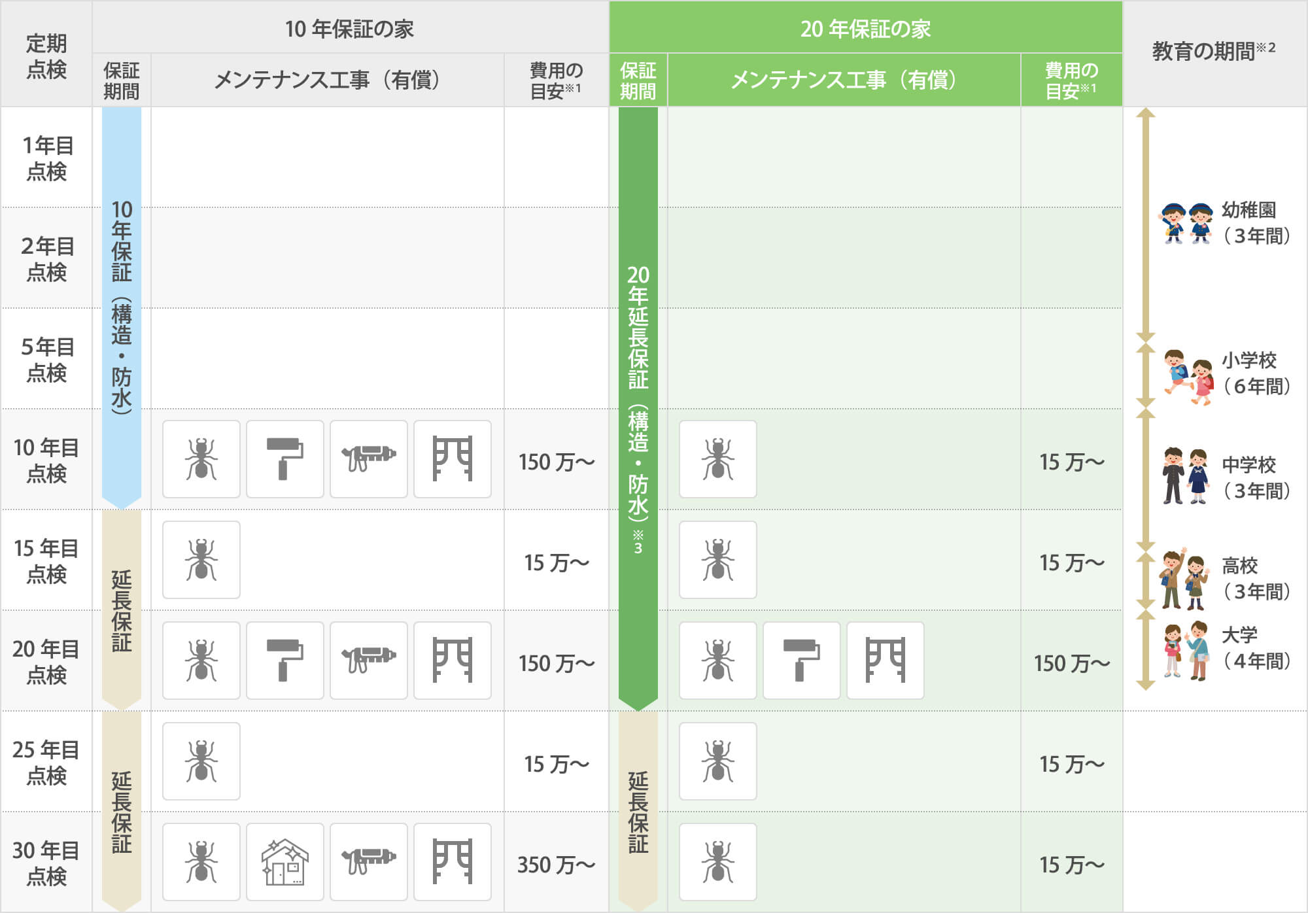Click the termite icon in 10-year house, 10年目 row
The width and height of the screenshot is (1308, 913).
pos(201,459)
